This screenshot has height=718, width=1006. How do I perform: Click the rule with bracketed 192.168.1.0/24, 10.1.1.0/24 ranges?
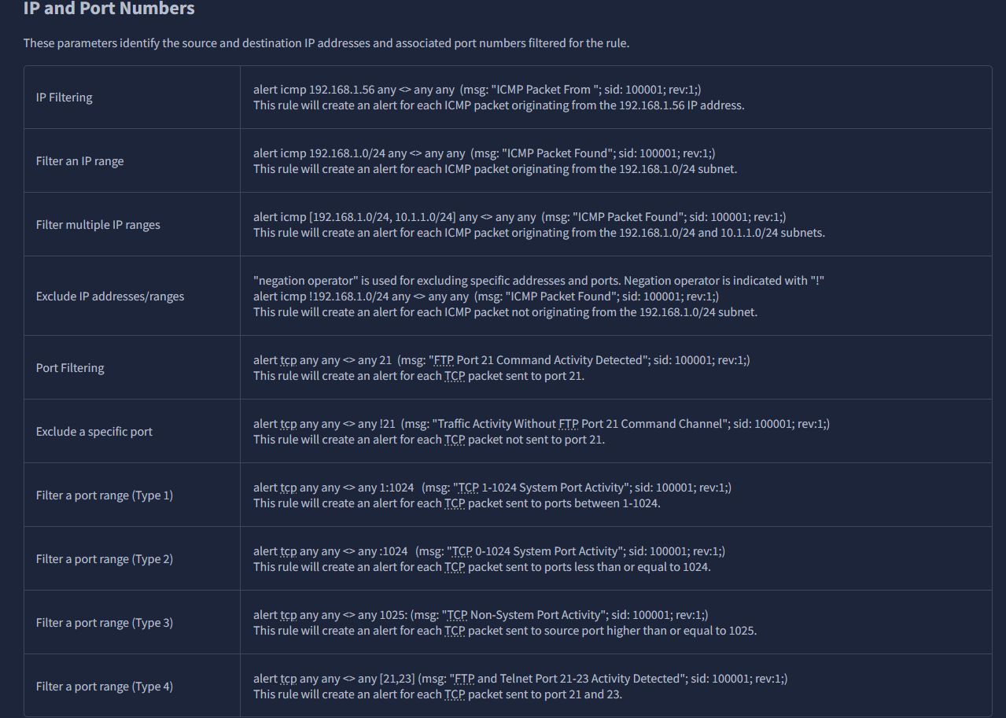point(519,217)
